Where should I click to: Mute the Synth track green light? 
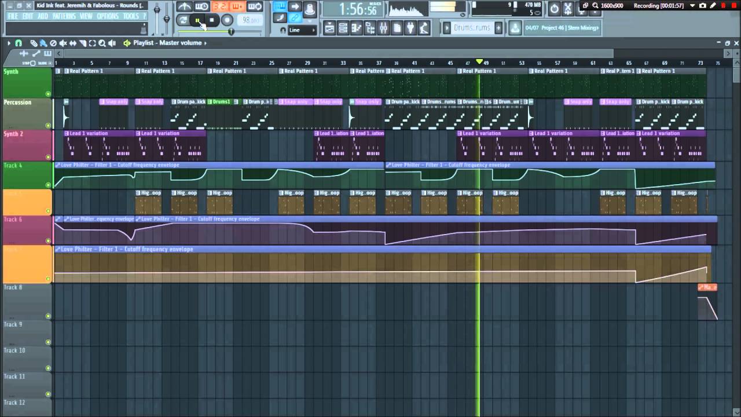[x=48, y=94]
